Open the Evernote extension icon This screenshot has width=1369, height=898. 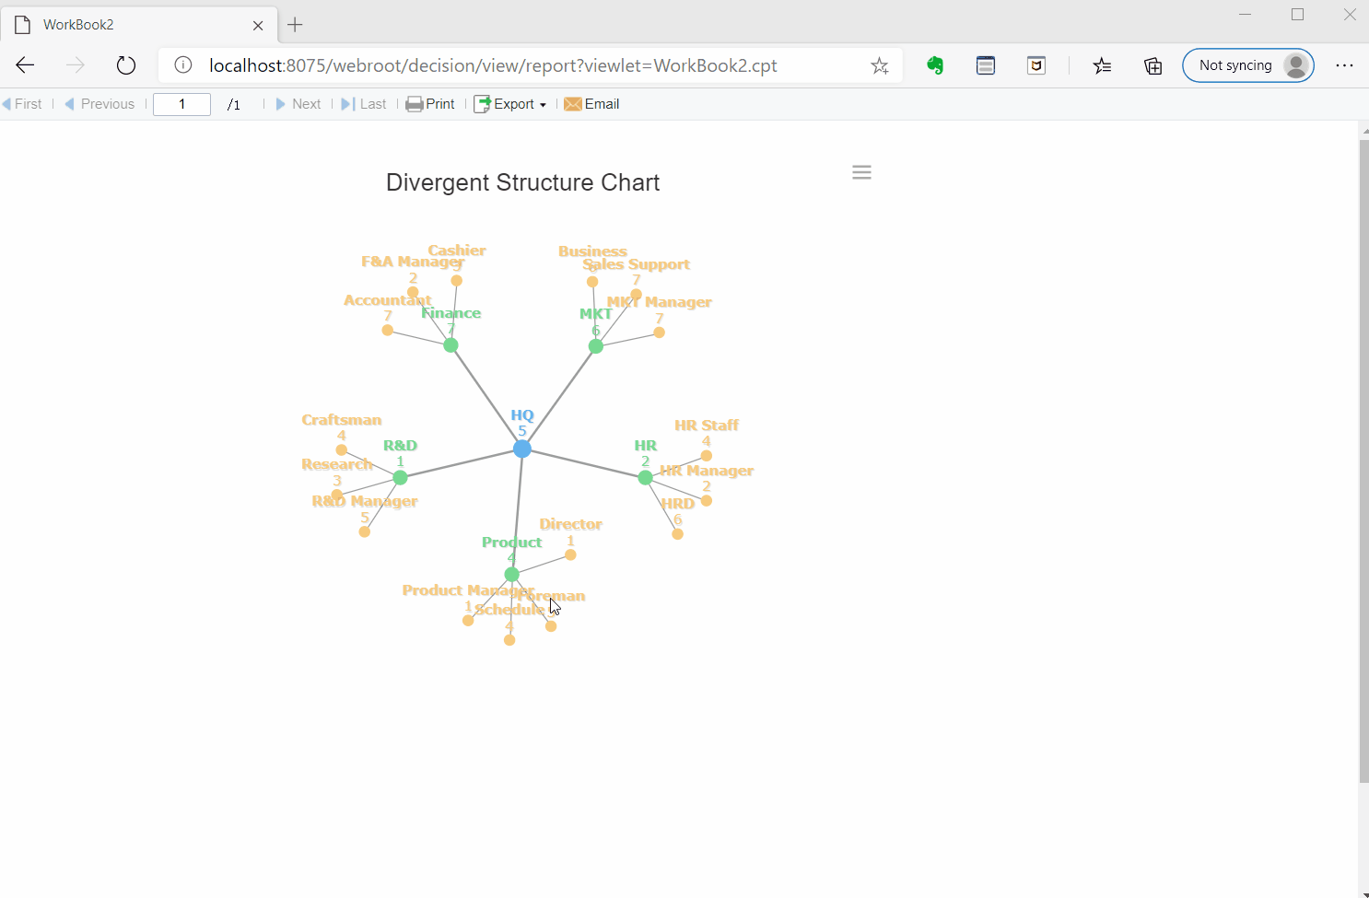tap(935, 65)
